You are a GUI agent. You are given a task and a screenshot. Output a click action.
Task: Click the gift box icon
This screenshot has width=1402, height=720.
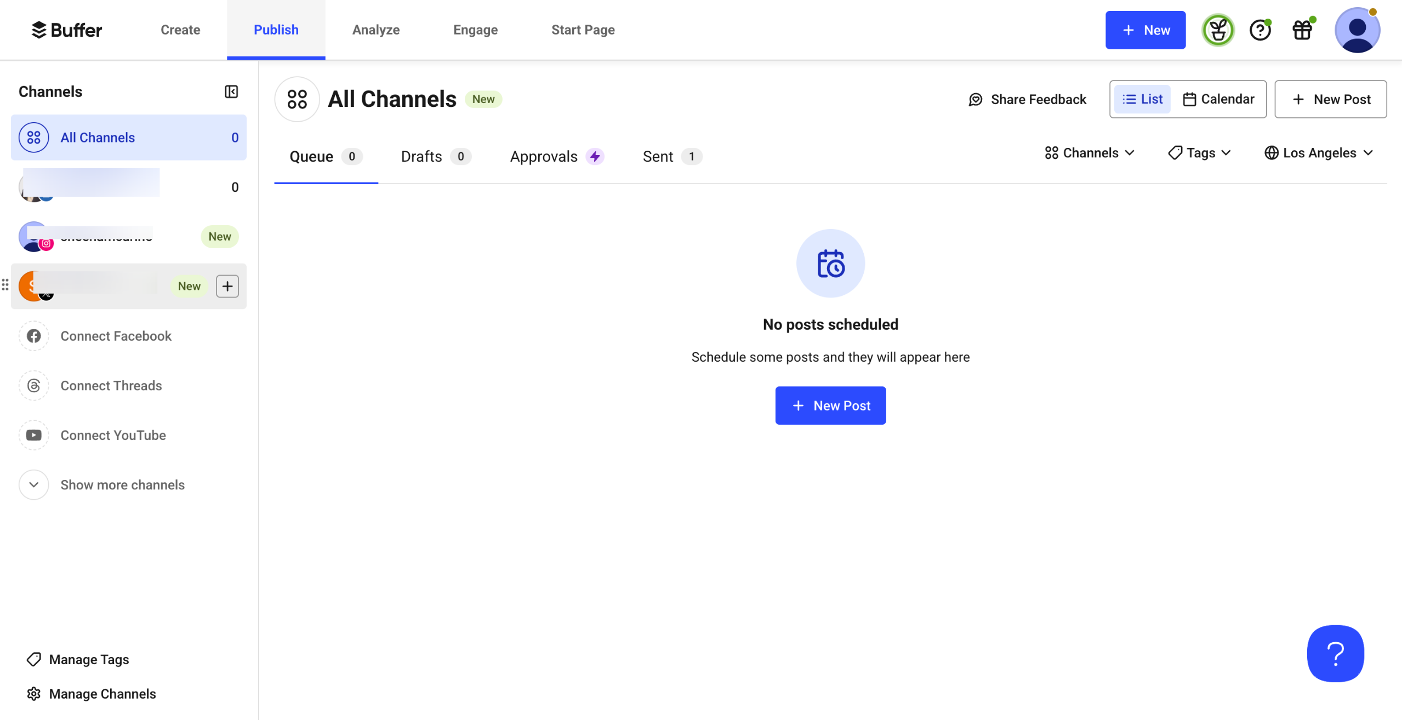click(x=1302, y=30)
